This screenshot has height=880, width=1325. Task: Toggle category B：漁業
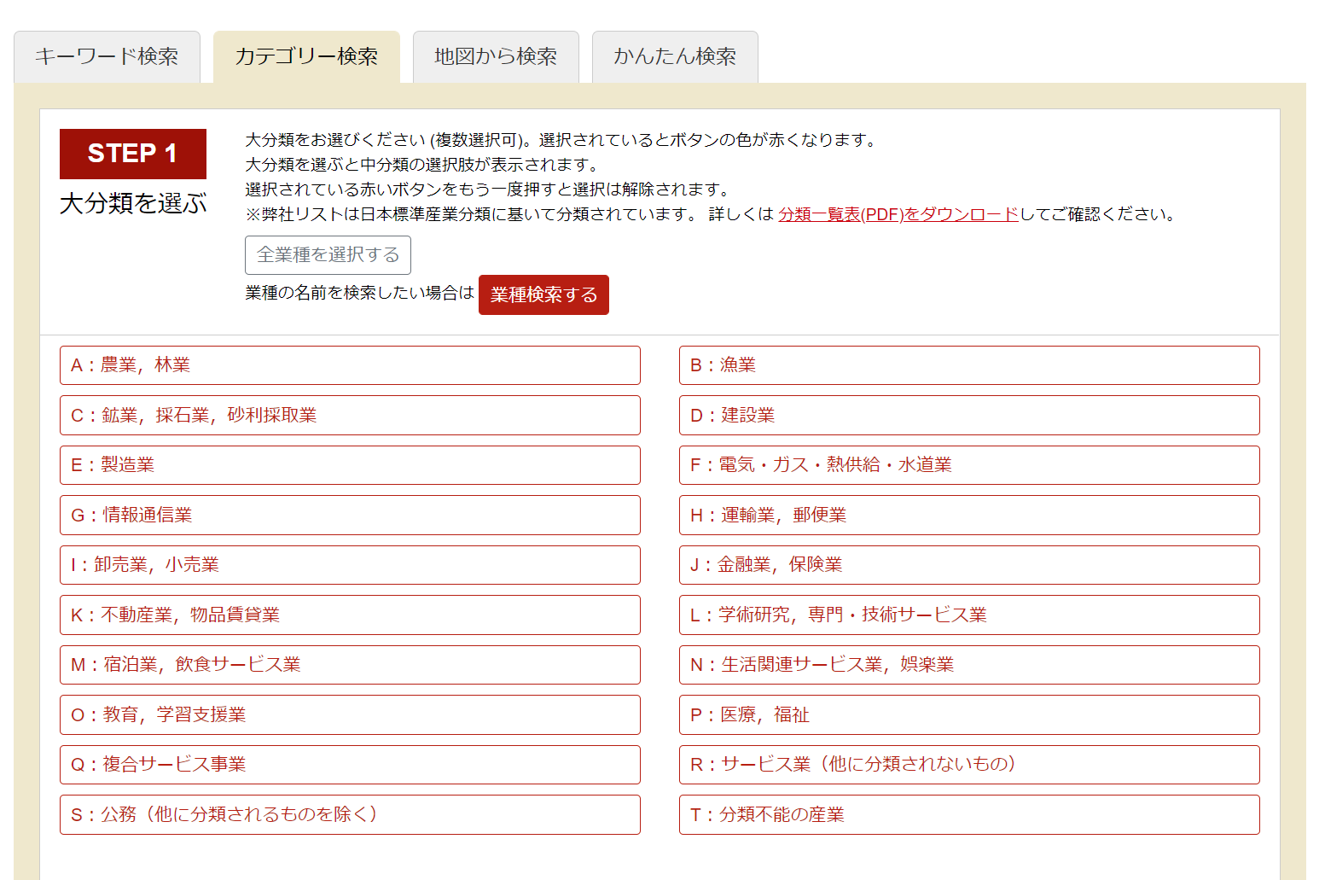[x=968, y=365]
